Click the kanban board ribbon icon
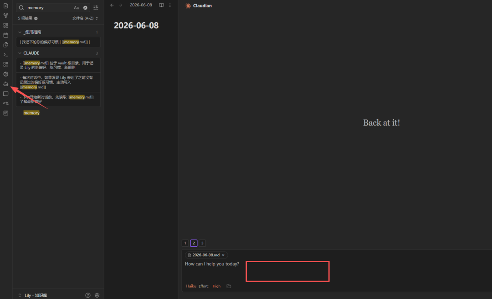 pyautogui.click(x=5, y=113)
